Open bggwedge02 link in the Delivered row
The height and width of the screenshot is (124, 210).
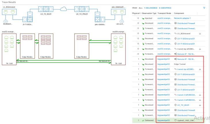pyautogui.click(x=163, y=120)
